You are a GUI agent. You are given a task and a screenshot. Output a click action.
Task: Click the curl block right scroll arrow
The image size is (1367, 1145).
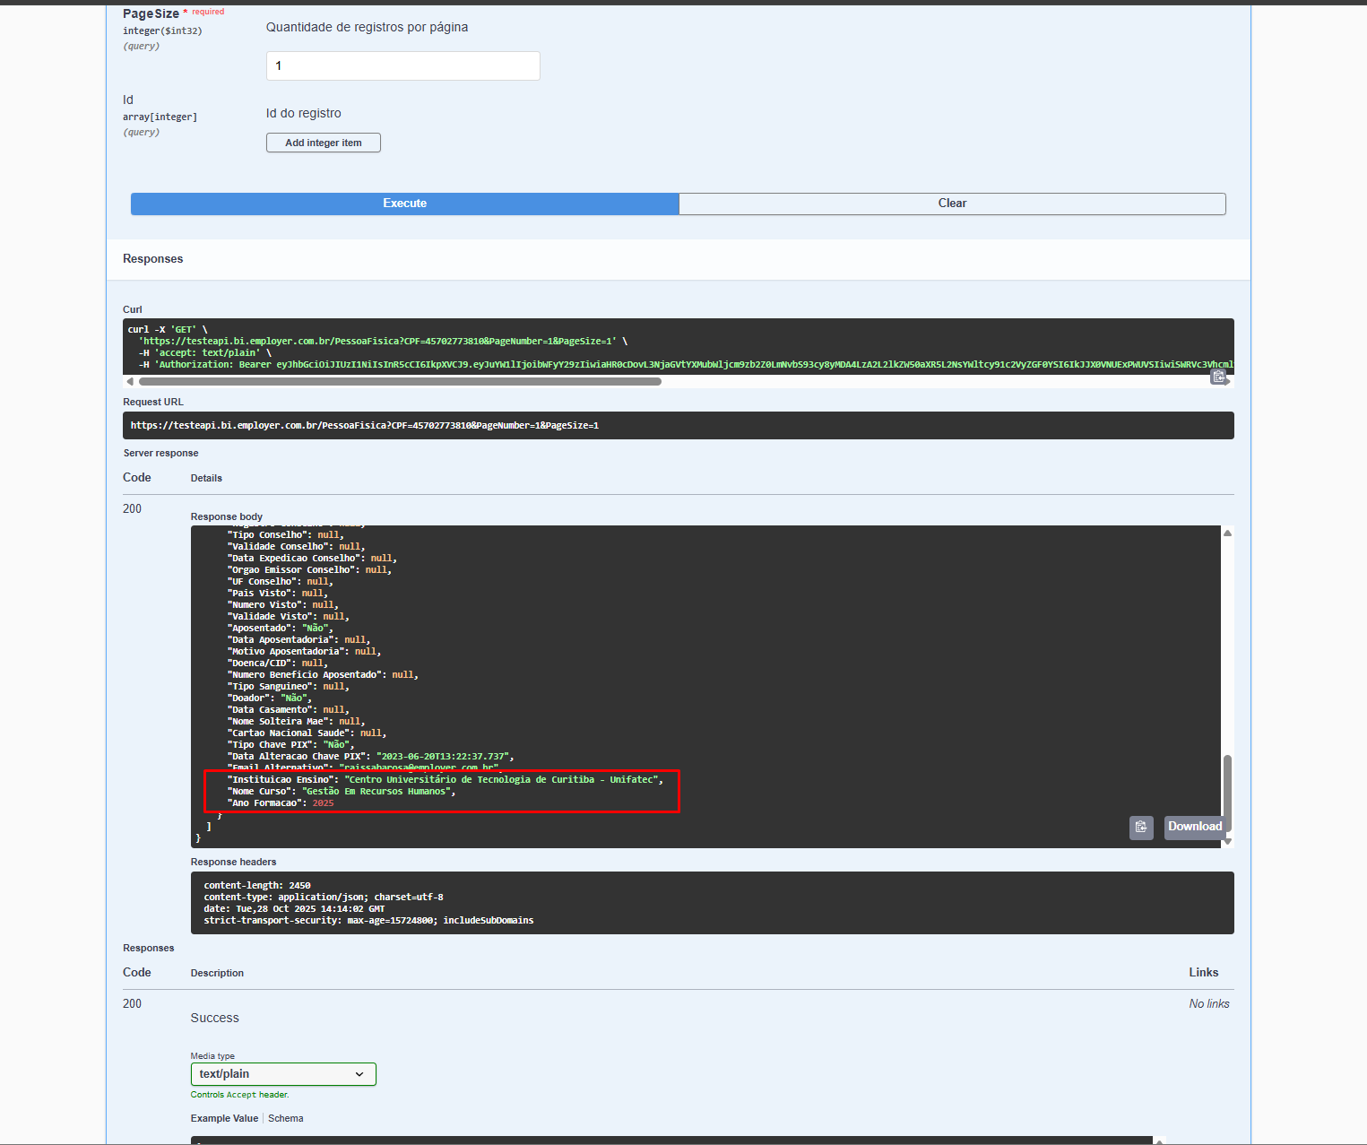1228,382
